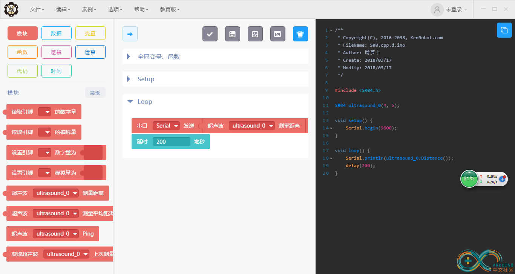Select the 变量 category button
Image resolution: width=515 pixels, height=274 pixels.
click(90, 33)
